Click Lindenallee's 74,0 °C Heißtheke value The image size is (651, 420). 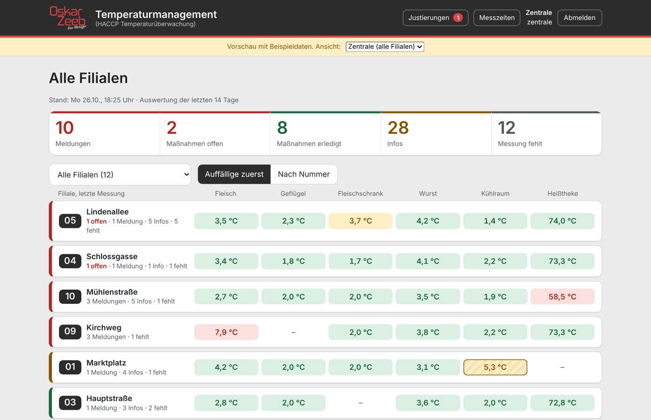click(563, 221)
